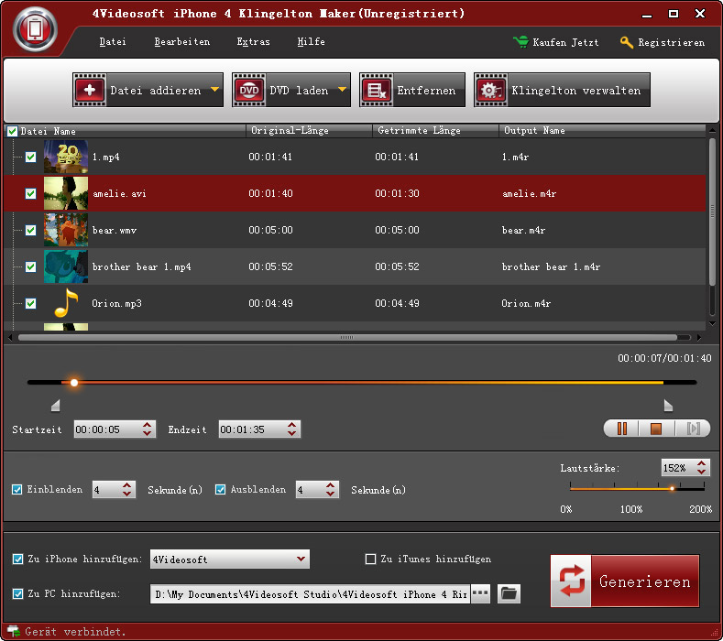Click the Datei addieren film icon
This screenshot has height=641, width=723.
[x=90, y=91]
